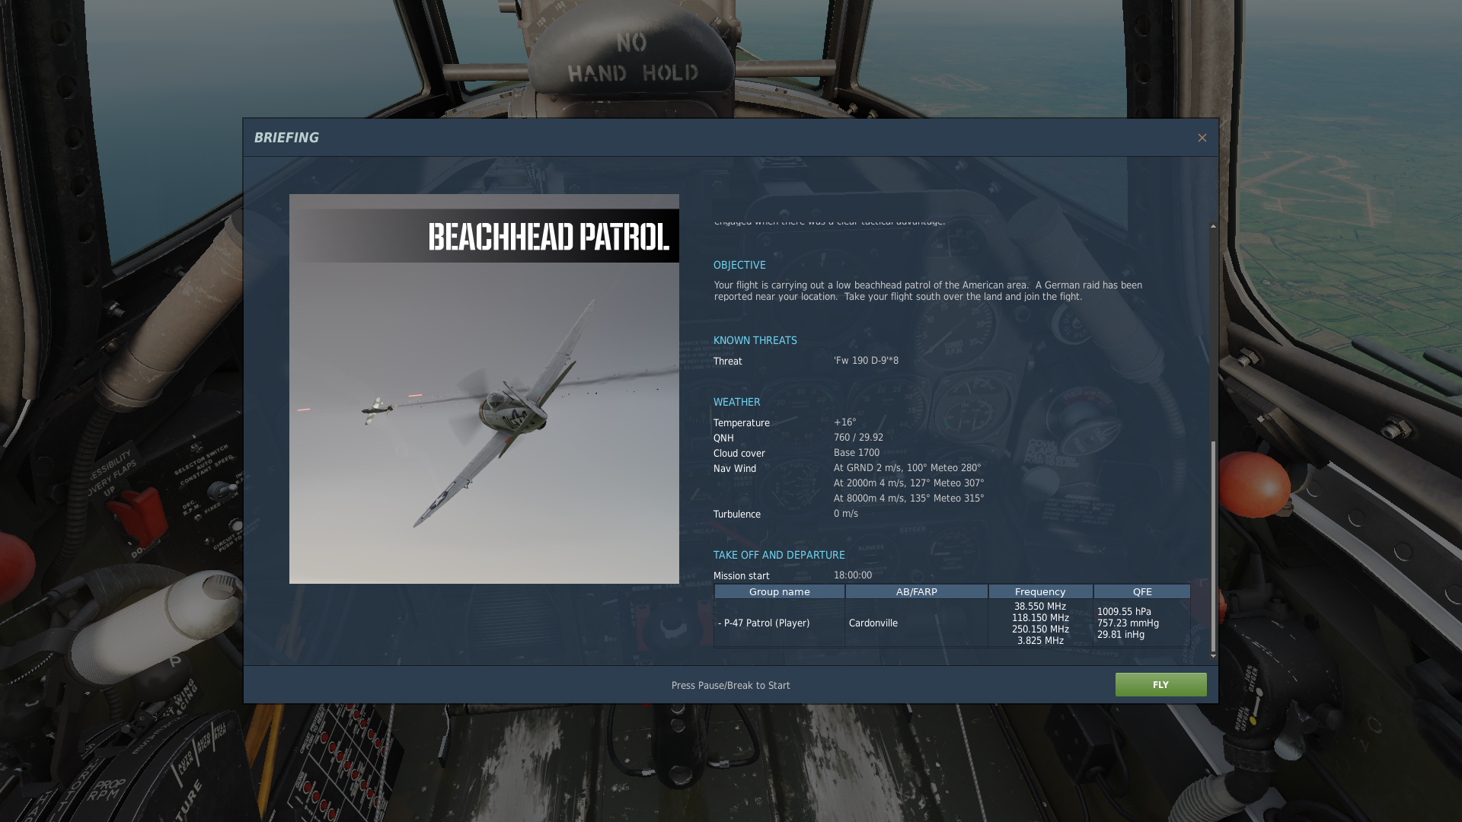Click the 29.81 inHg QFE value
The image size is (1462, 822).
coord(1121,635)
